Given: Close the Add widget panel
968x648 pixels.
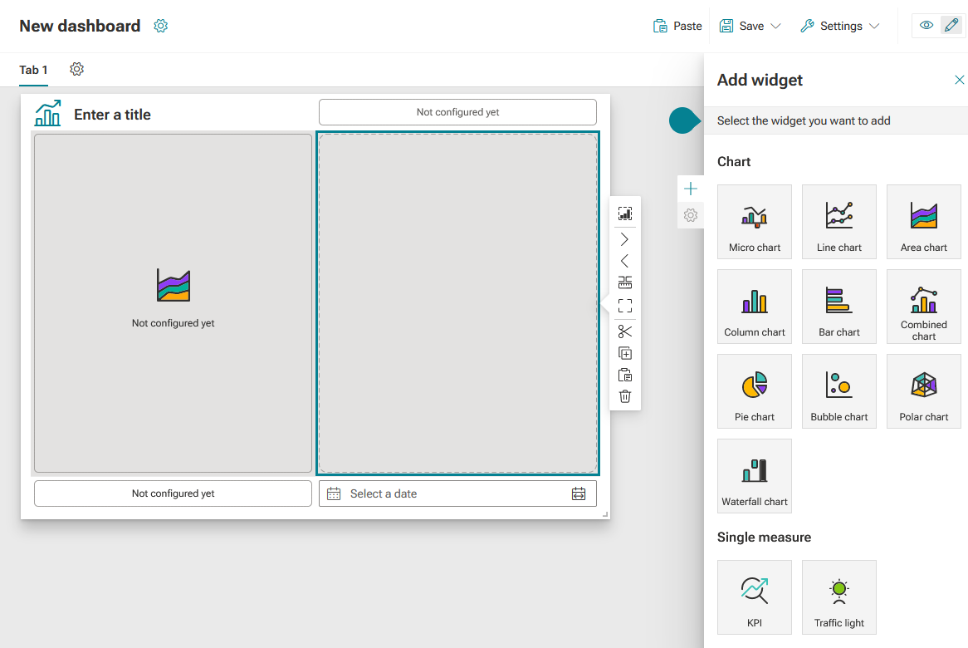Looking at the screenshot, I should pyautogui.click(x=959, y=80).
